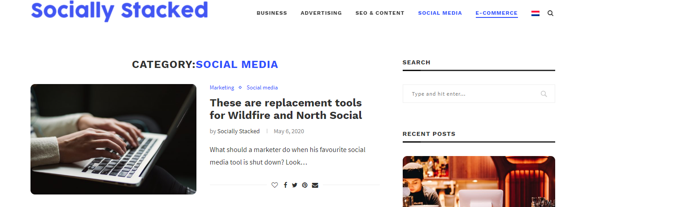Email the post with envelope icon
Screen dimensions: 696x207
point(315,185)
